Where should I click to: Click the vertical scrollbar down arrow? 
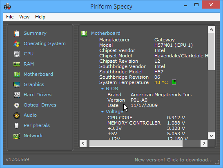[x=211, y=136]
